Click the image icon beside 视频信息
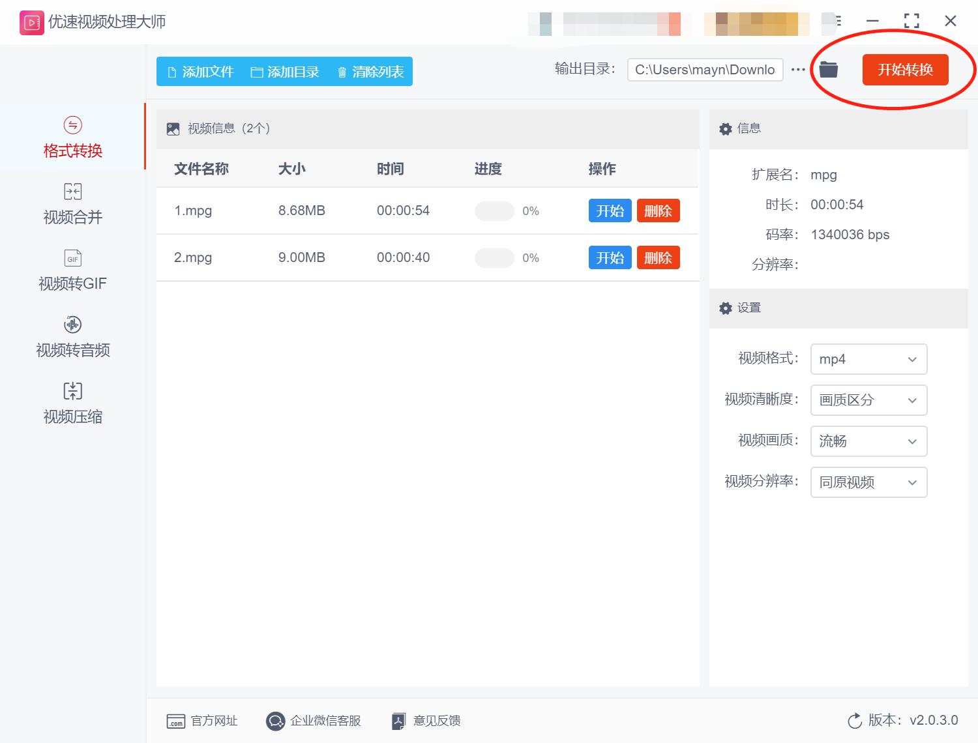 (x=172, y=128)
